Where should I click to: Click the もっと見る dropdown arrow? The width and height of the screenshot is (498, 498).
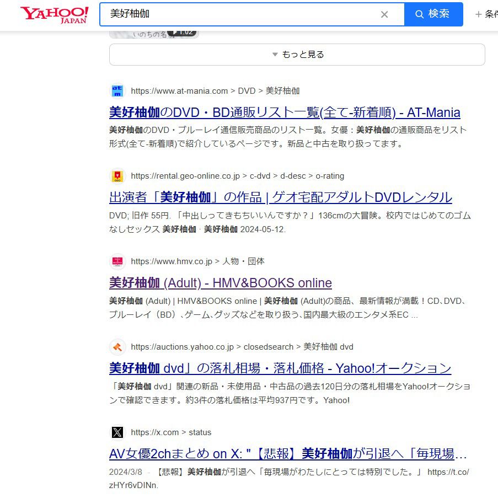coord(274,55)
